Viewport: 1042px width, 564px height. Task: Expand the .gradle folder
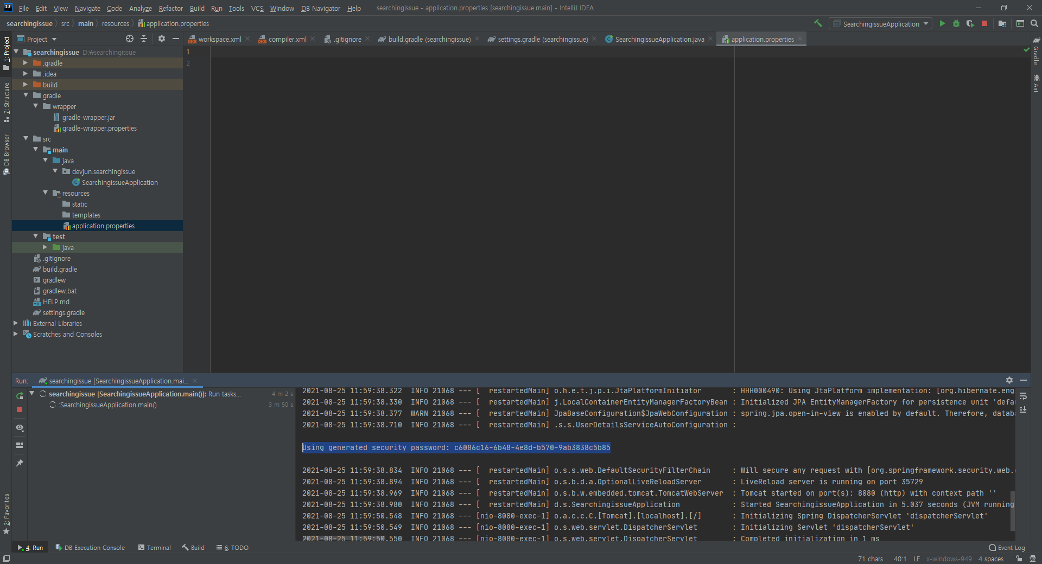[25, 63]
